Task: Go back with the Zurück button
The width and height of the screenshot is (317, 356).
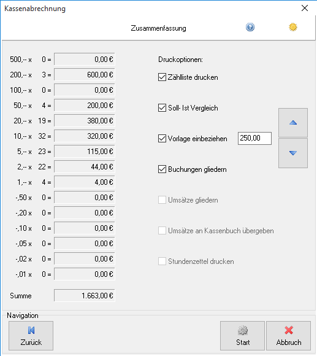Action: click(x=31, y=336)
